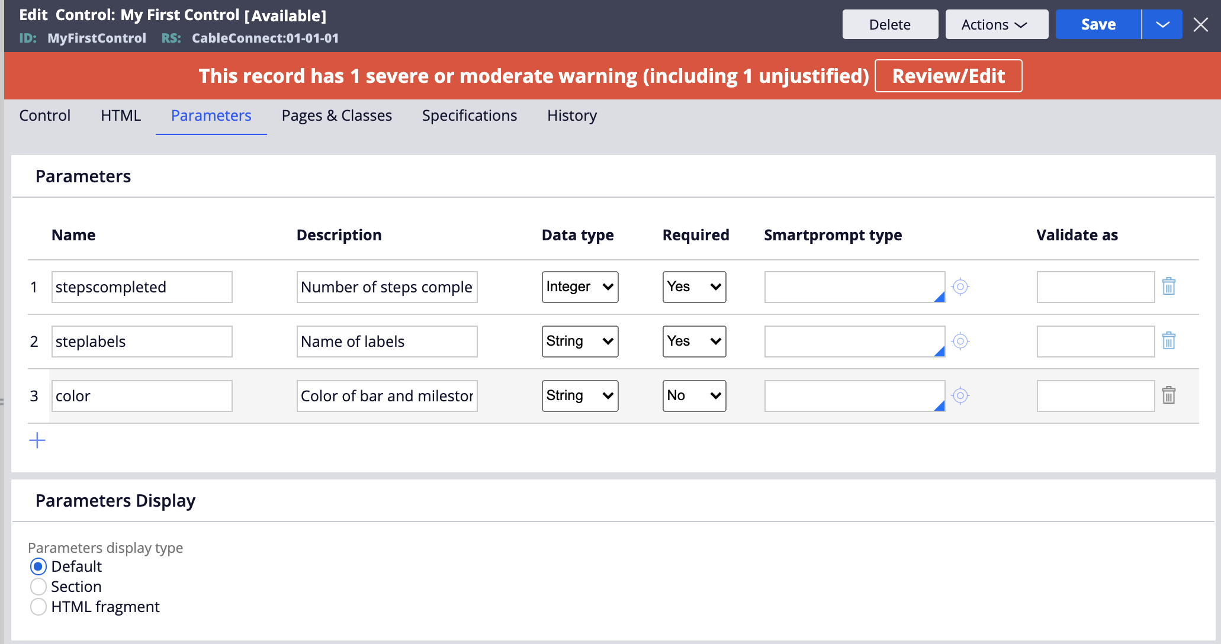Remove the color parameter with its trash icon
Image resolution: width=1221 pixels, height=644 pixels.
[x=1168, y=395]
